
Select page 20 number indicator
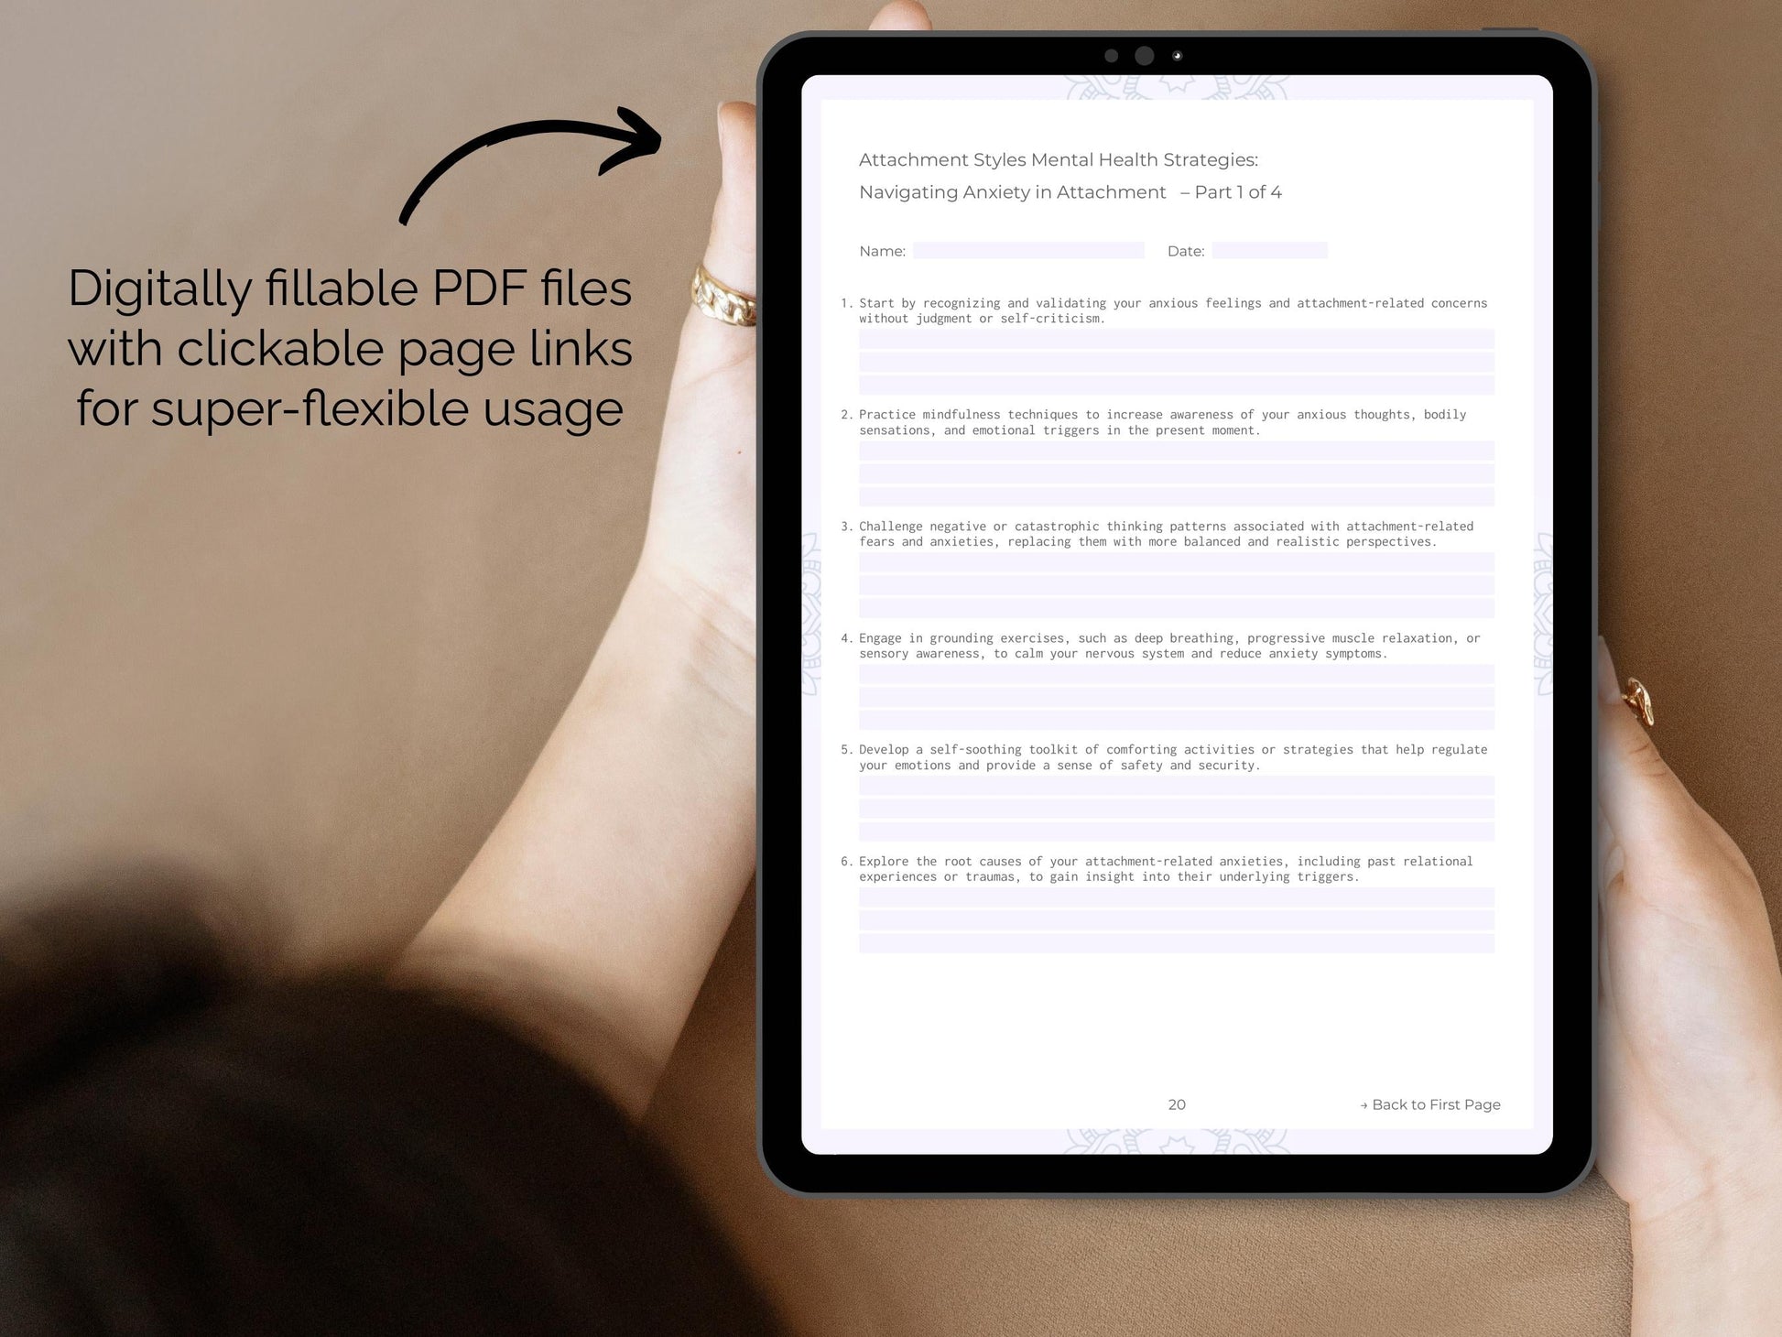click(x=1177, y=1105)
